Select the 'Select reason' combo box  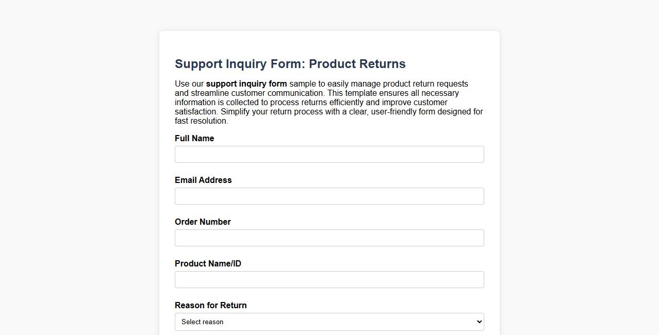tap(329, 321)
